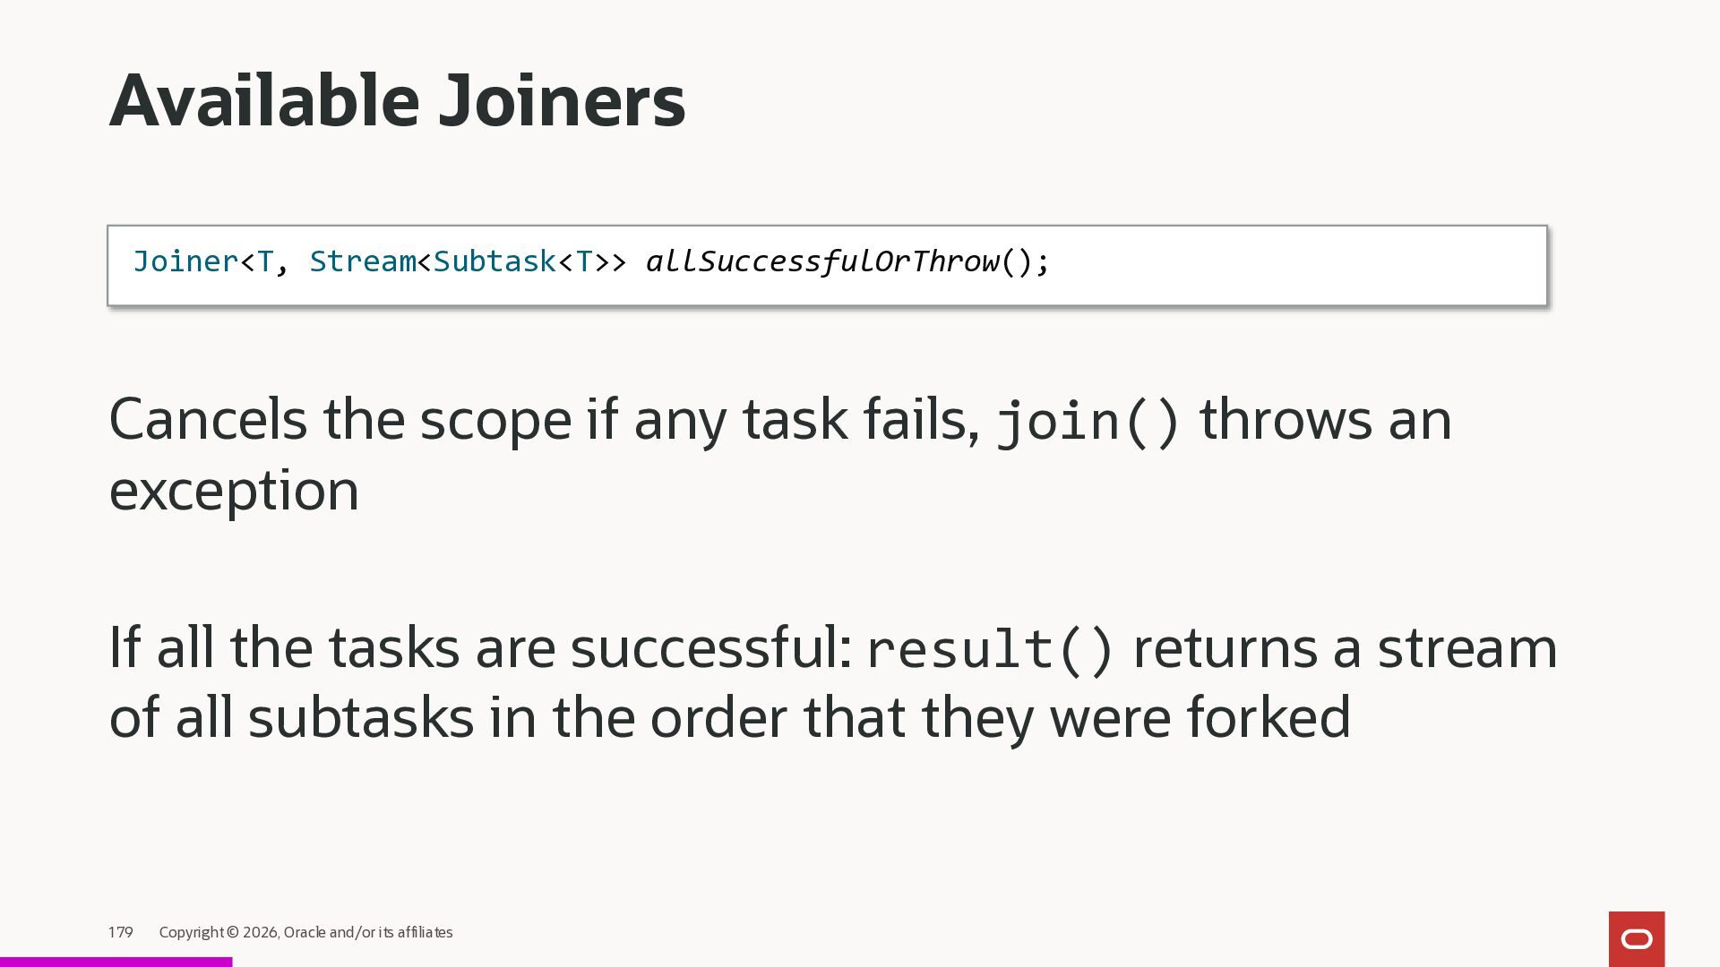Click the word "forked" ending the slide text
This screenshot has width=1720, height=967.
tap(1268, 717)
